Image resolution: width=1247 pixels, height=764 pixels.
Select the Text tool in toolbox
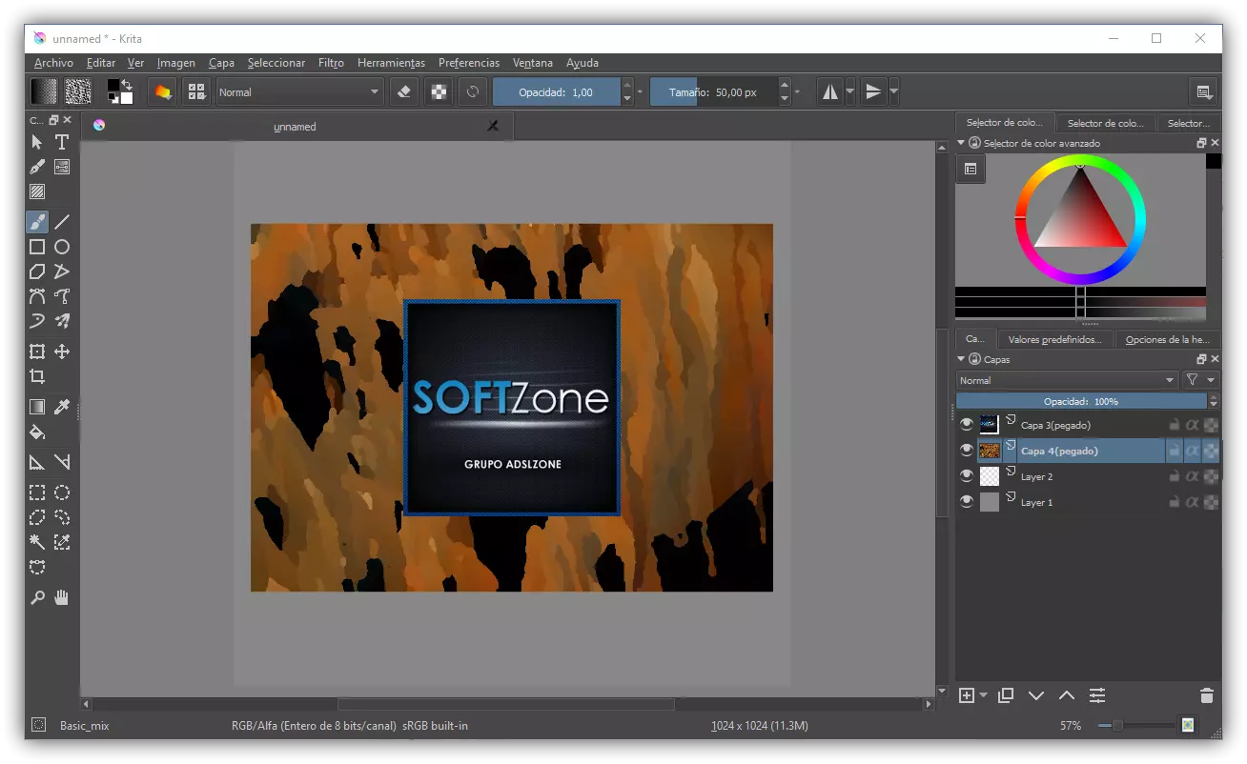62,142
